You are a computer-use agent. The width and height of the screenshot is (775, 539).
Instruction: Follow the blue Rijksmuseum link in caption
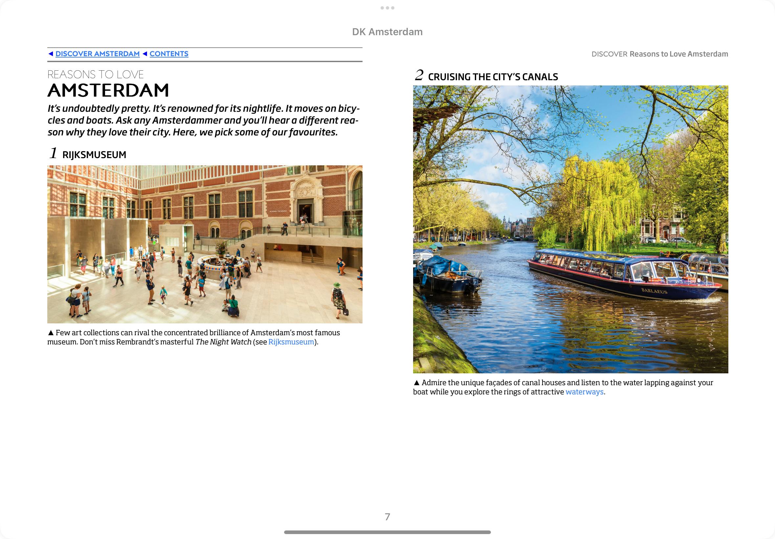coord(291,342)
